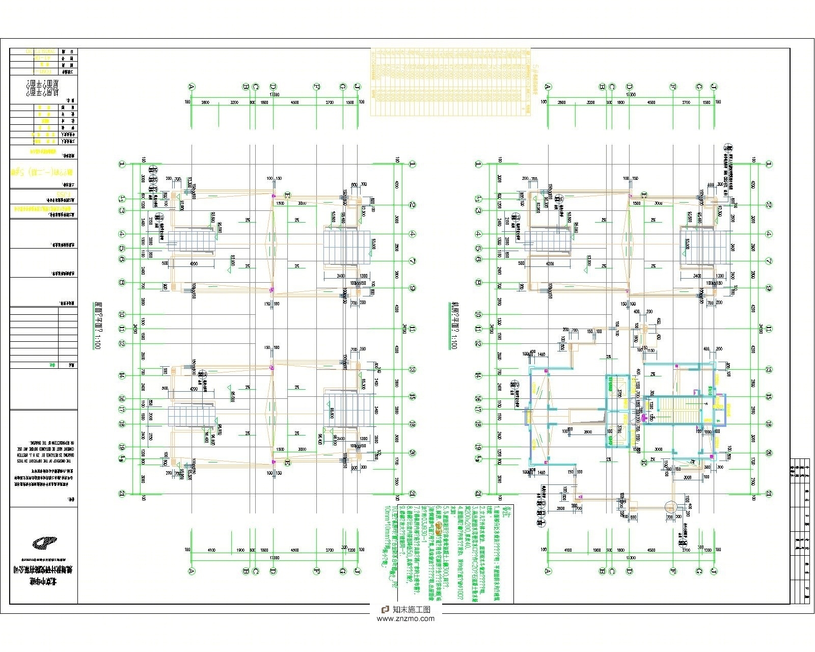This screenshot has width=815, height=652.
Task: Select axis bubble 15 on machine room plan
Action: tap(769, 397)
